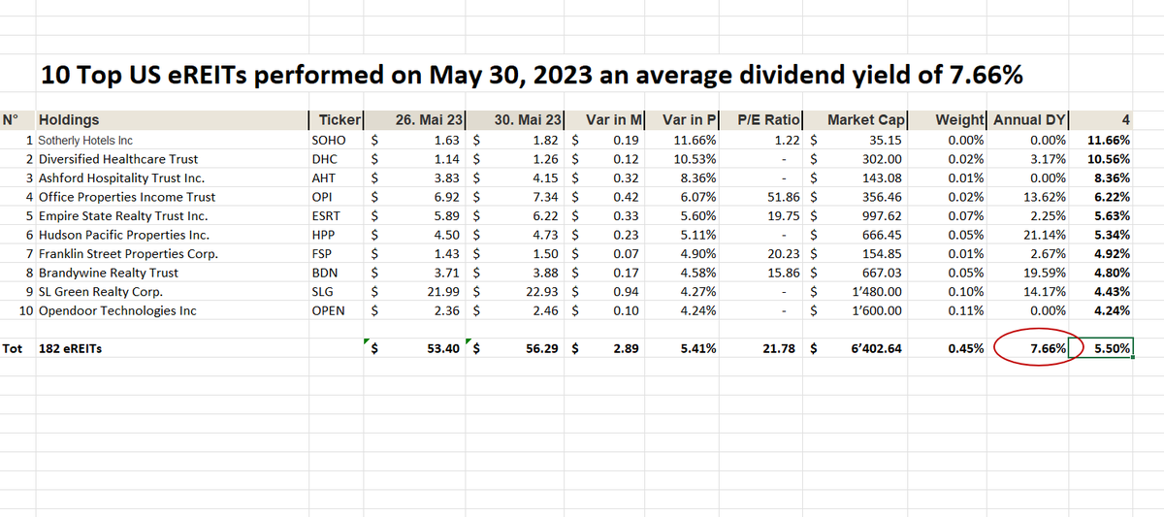Viewport: 1164px width, 517px height.
Task: Click the 'SLG' ticker cell
Action: [335, 291]
